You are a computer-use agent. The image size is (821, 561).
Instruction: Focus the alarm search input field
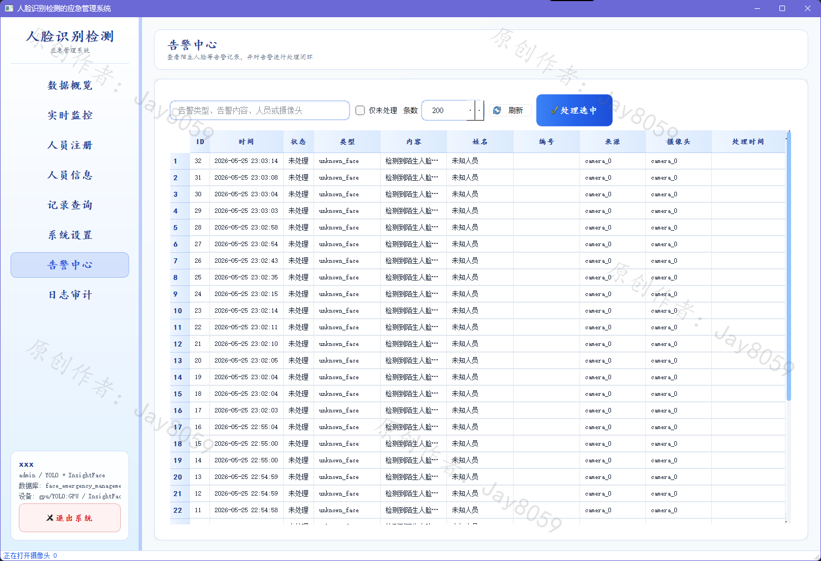click(260, 110)
